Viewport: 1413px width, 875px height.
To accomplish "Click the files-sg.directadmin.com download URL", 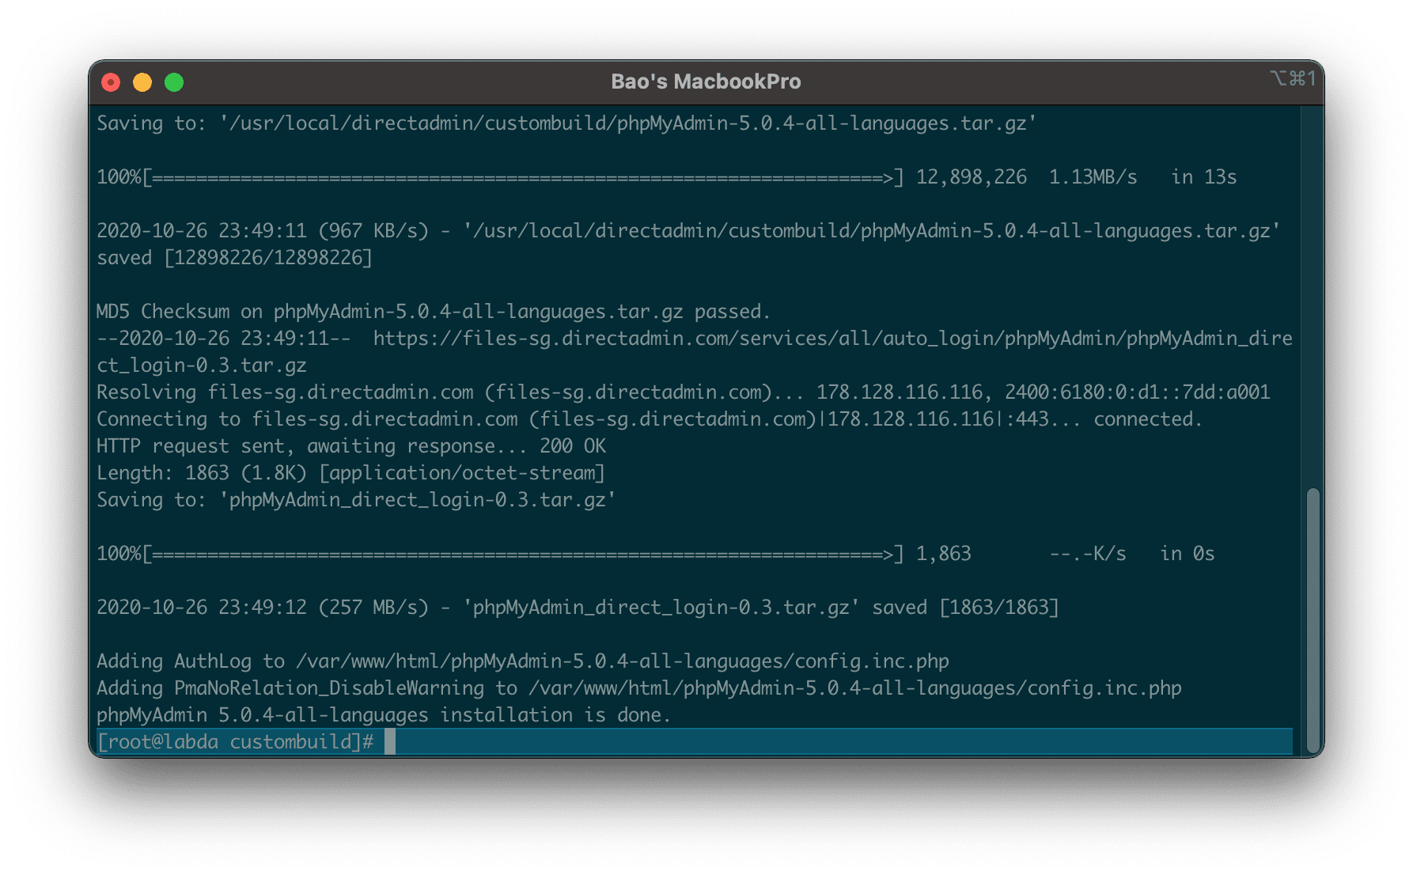I will click(x=832, y=339).
